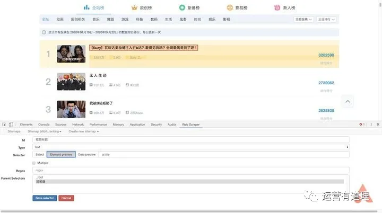Open the Sitemaps menu item

pyautogui.click(x=14, y=131)
